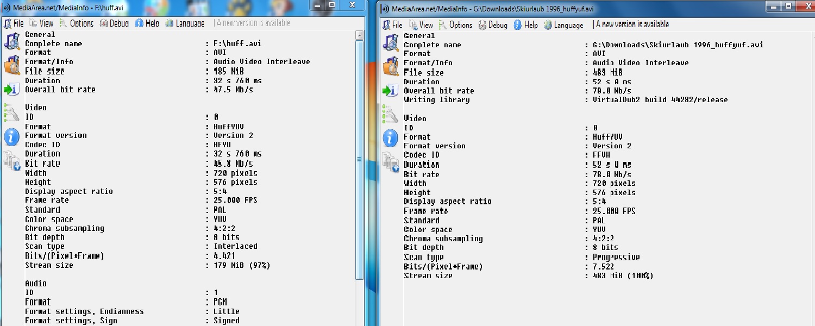Open Language menu in huff.avi window
The height and width of the screenshot is (326, 815).
click(x=185, y=23)
